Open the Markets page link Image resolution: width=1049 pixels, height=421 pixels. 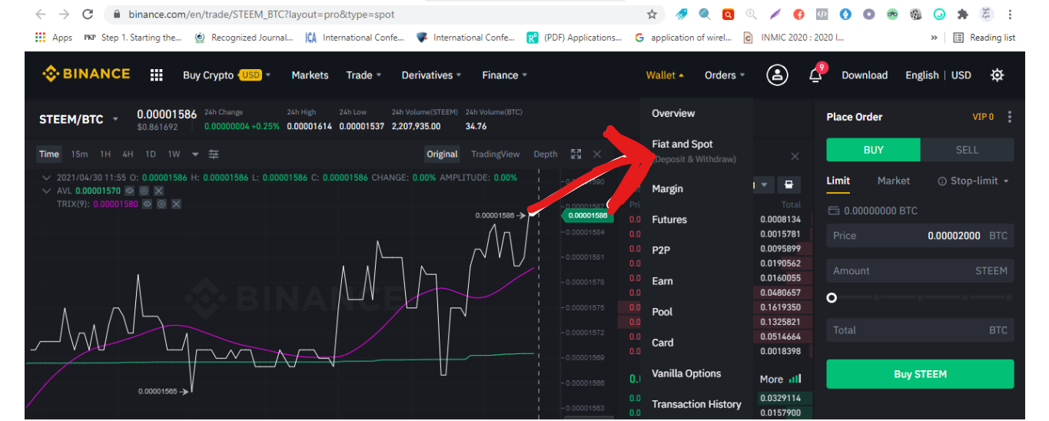coord(310,75)
